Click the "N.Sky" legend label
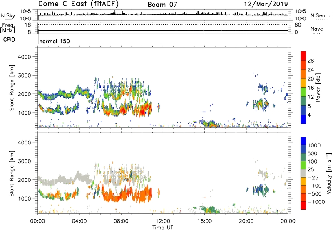Screen dimensions: 333x230 point(8,15)
